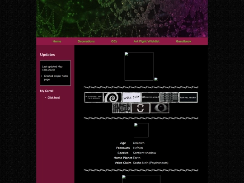The width and height of the screenshot is (244, 183).
Task: Click the 'Fuck you, my dear' stamp
Action: (x=188, y=98)
